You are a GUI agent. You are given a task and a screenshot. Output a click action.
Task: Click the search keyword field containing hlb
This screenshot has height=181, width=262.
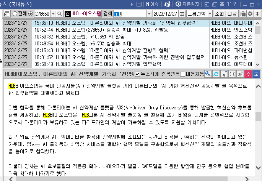(x=130, y=14)
